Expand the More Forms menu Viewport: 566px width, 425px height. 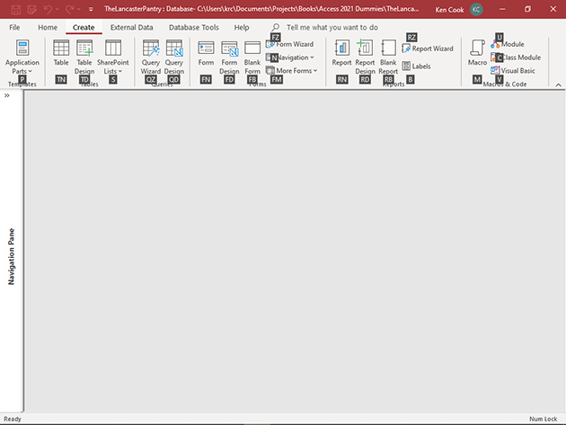296,70
